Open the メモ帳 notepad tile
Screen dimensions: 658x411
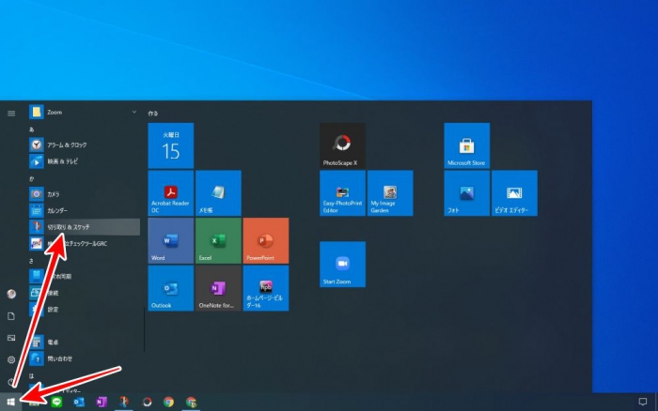[x=218, y=193]
